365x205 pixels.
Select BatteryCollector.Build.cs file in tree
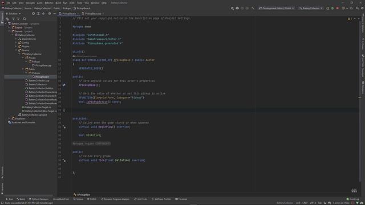(40, 88)
